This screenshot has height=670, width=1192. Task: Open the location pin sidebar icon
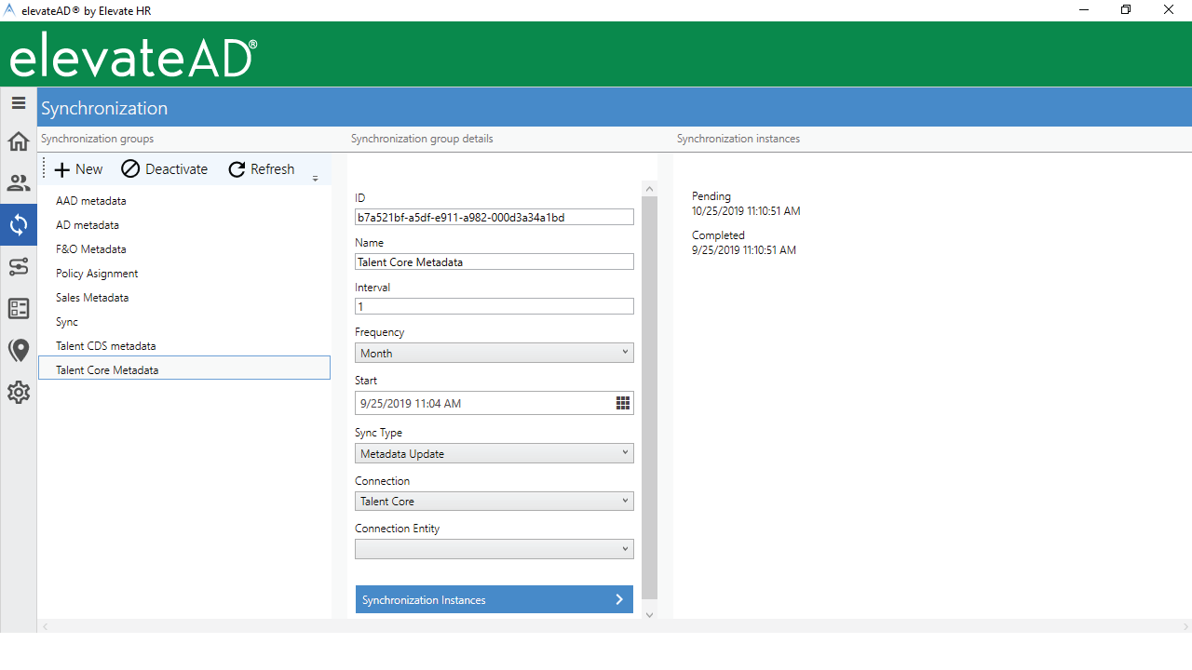point(19,351)
